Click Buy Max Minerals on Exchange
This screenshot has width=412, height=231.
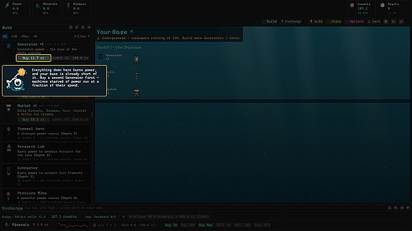(x=206, y=225)
